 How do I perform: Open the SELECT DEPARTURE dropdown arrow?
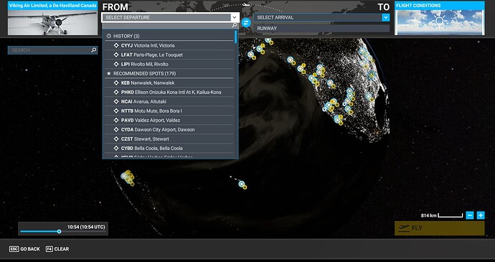coord(235,17)
